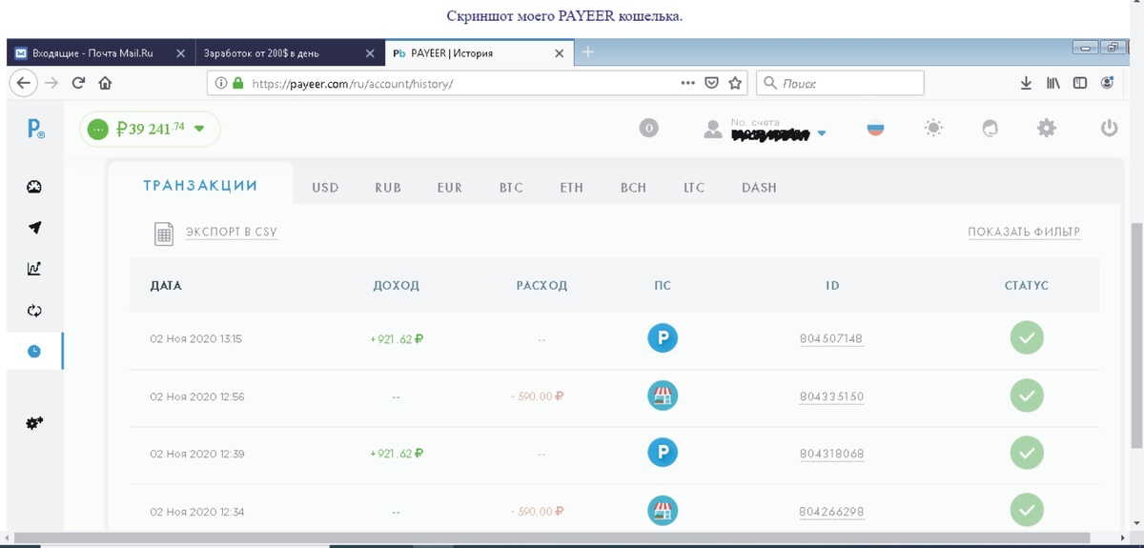Open transaction ID 804507148
1144x548 pixels.
pyautogui.click(x=831, y=339)
